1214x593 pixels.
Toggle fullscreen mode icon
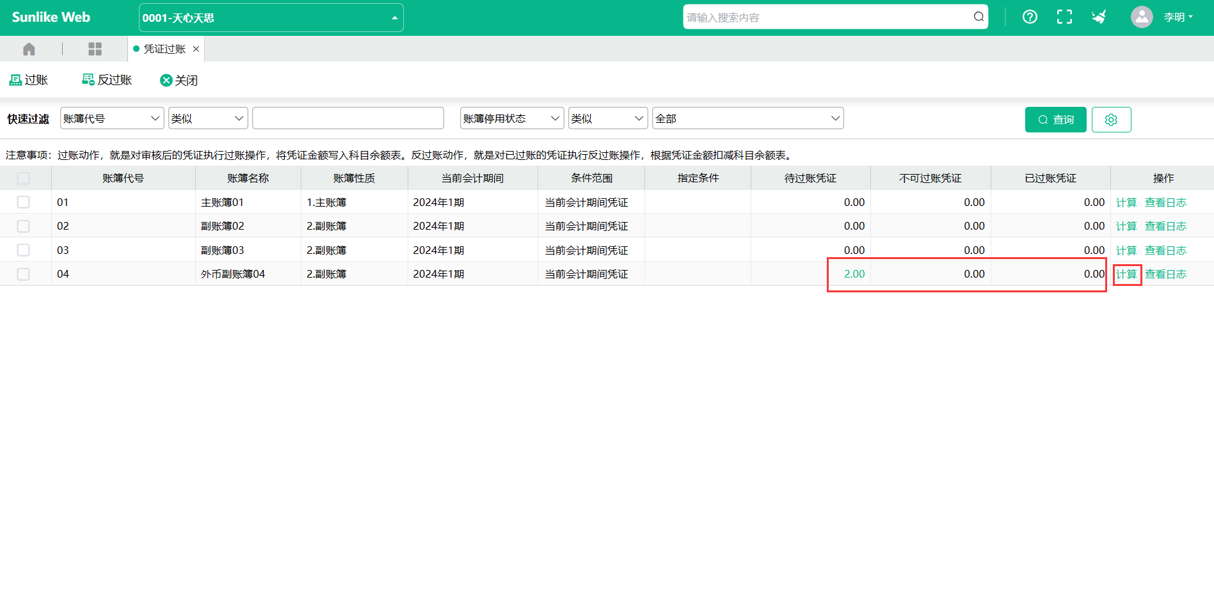click(1064, 17)
